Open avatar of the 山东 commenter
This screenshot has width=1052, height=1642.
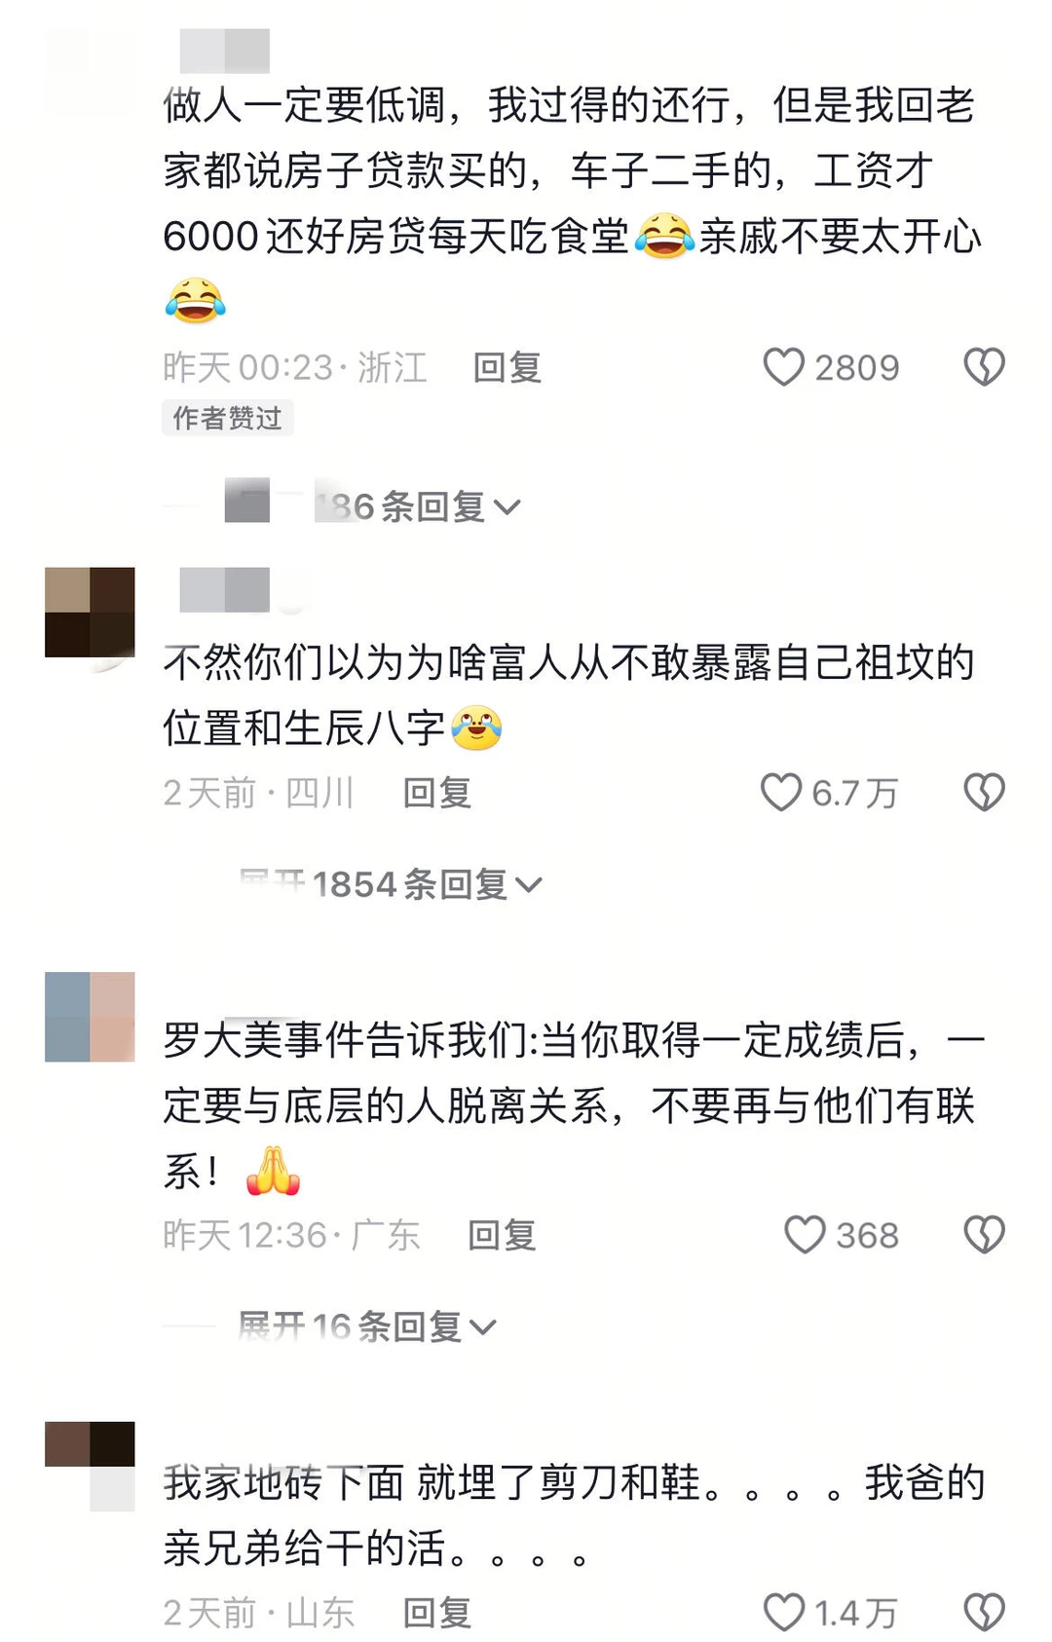(90, 1466)
